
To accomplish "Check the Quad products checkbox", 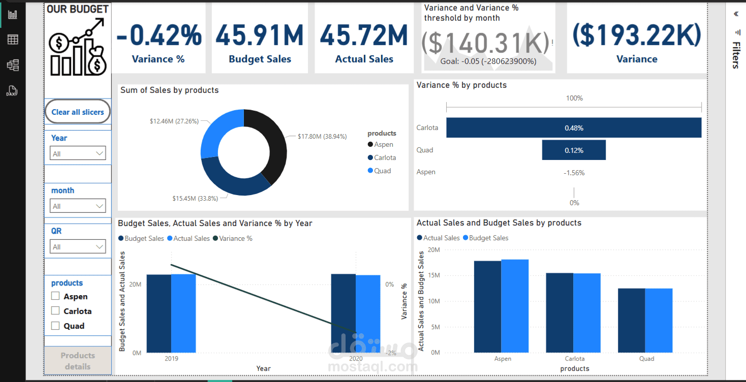I will 55,326.
